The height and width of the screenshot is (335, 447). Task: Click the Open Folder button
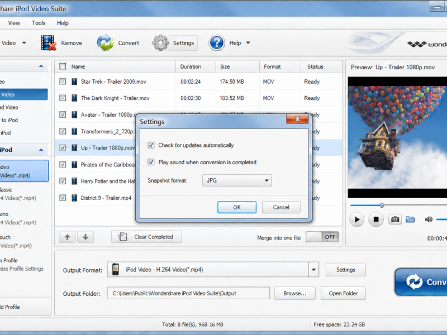[x=343, y=294]
